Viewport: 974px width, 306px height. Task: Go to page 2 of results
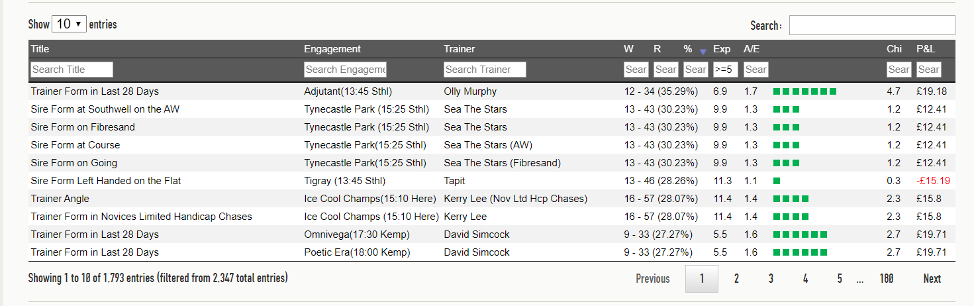(x=736, y=279)
